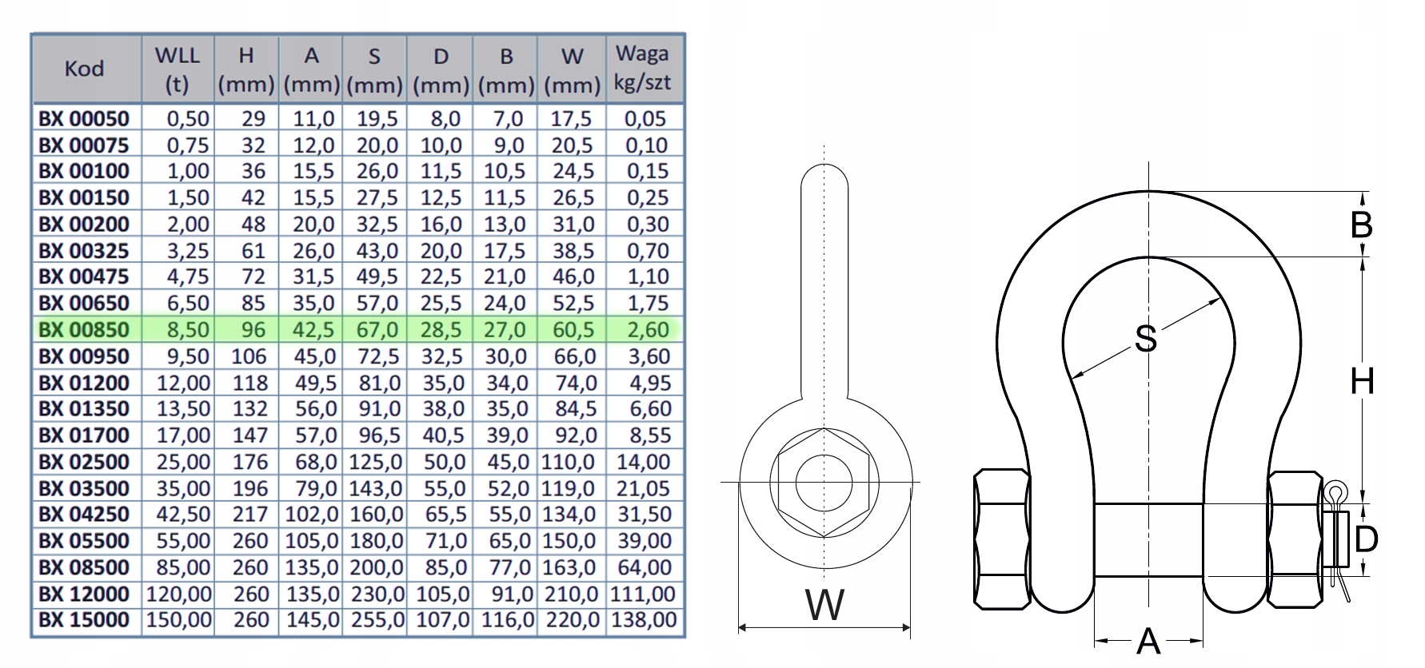Click the hexagon nut in side view drawing
The image size is (1425, 668).
pos(824,482)
